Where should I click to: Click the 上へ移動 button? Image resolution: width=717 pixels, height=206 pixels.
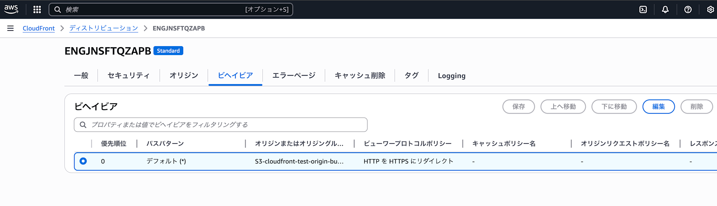(x=563, y=107)
